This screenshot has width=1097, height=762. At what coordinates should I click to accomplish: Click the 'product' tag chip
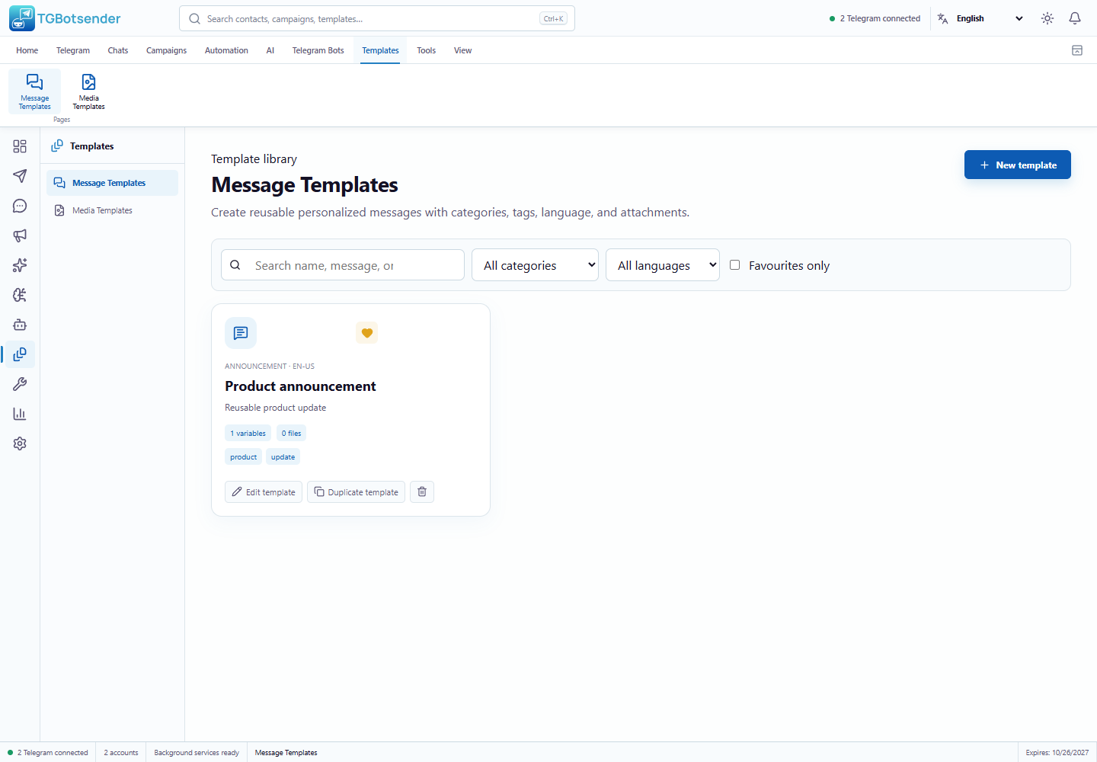coord(244,457)
